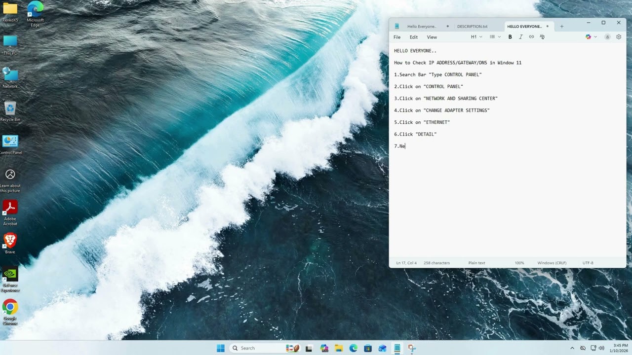
Task: Select Network desktop icon
Action: pyautogui.click(x=10, y=78)
